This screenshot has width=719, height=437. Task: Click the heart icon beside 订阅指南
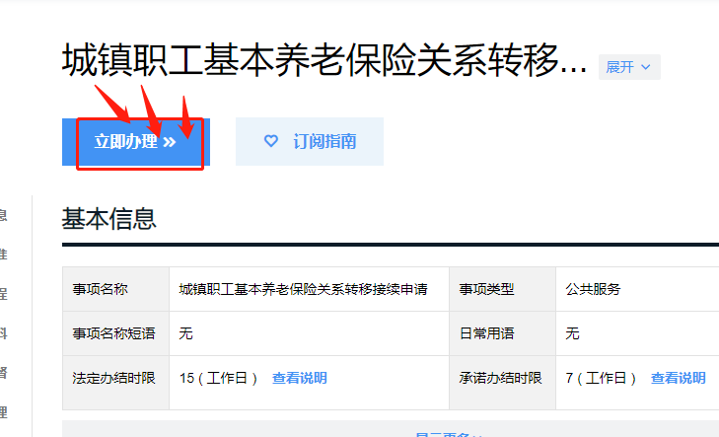(x=271, y=141)
